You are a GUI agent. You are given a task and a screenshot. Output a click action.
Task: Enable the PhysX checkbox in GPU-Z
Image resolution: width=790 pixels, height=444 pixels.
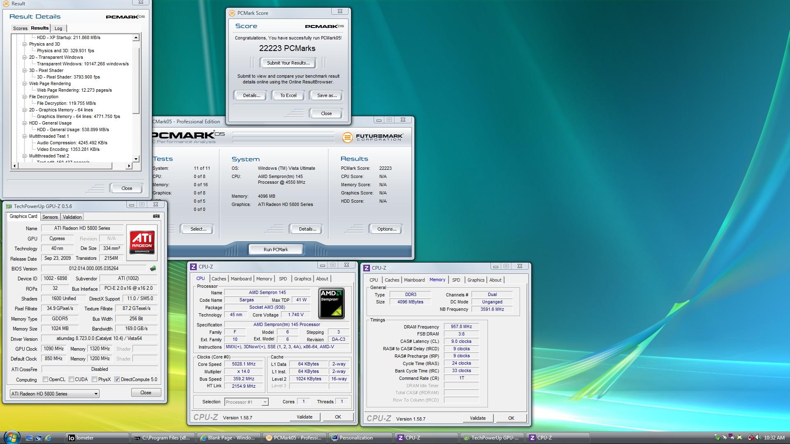(x=95, y=379)
